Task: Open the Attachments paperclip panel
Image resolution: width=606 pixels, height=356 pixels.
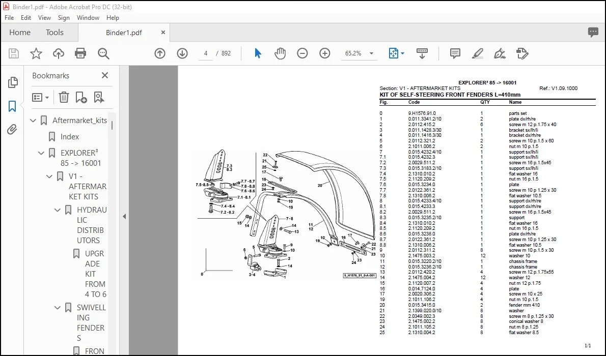Action: tap(12, 129)
